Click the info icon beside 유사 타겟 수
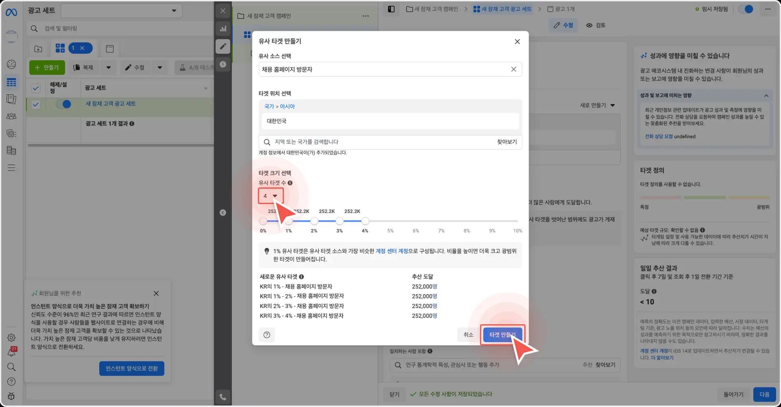Image resolution: width=781 pixels, height=407 pixels. pyautogui.click(x=290, y=183)
